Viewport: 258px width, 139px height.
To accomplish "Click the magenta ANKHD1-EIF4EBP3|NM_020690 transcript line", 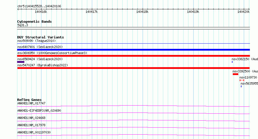I will click(133, 113).
